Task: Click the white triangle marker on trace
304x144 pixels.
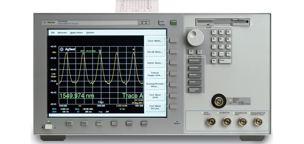Action: pyautogui.click(x=100, y=51)
